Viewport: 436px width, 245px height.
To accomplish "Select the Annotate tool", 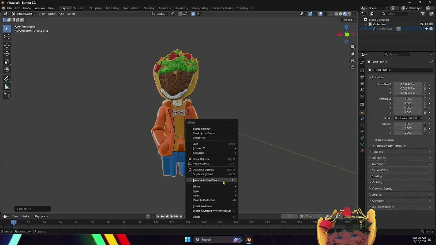I will point(7,79).
